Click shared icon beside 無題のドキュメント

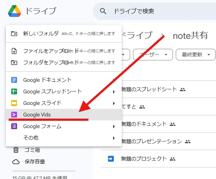173,124
